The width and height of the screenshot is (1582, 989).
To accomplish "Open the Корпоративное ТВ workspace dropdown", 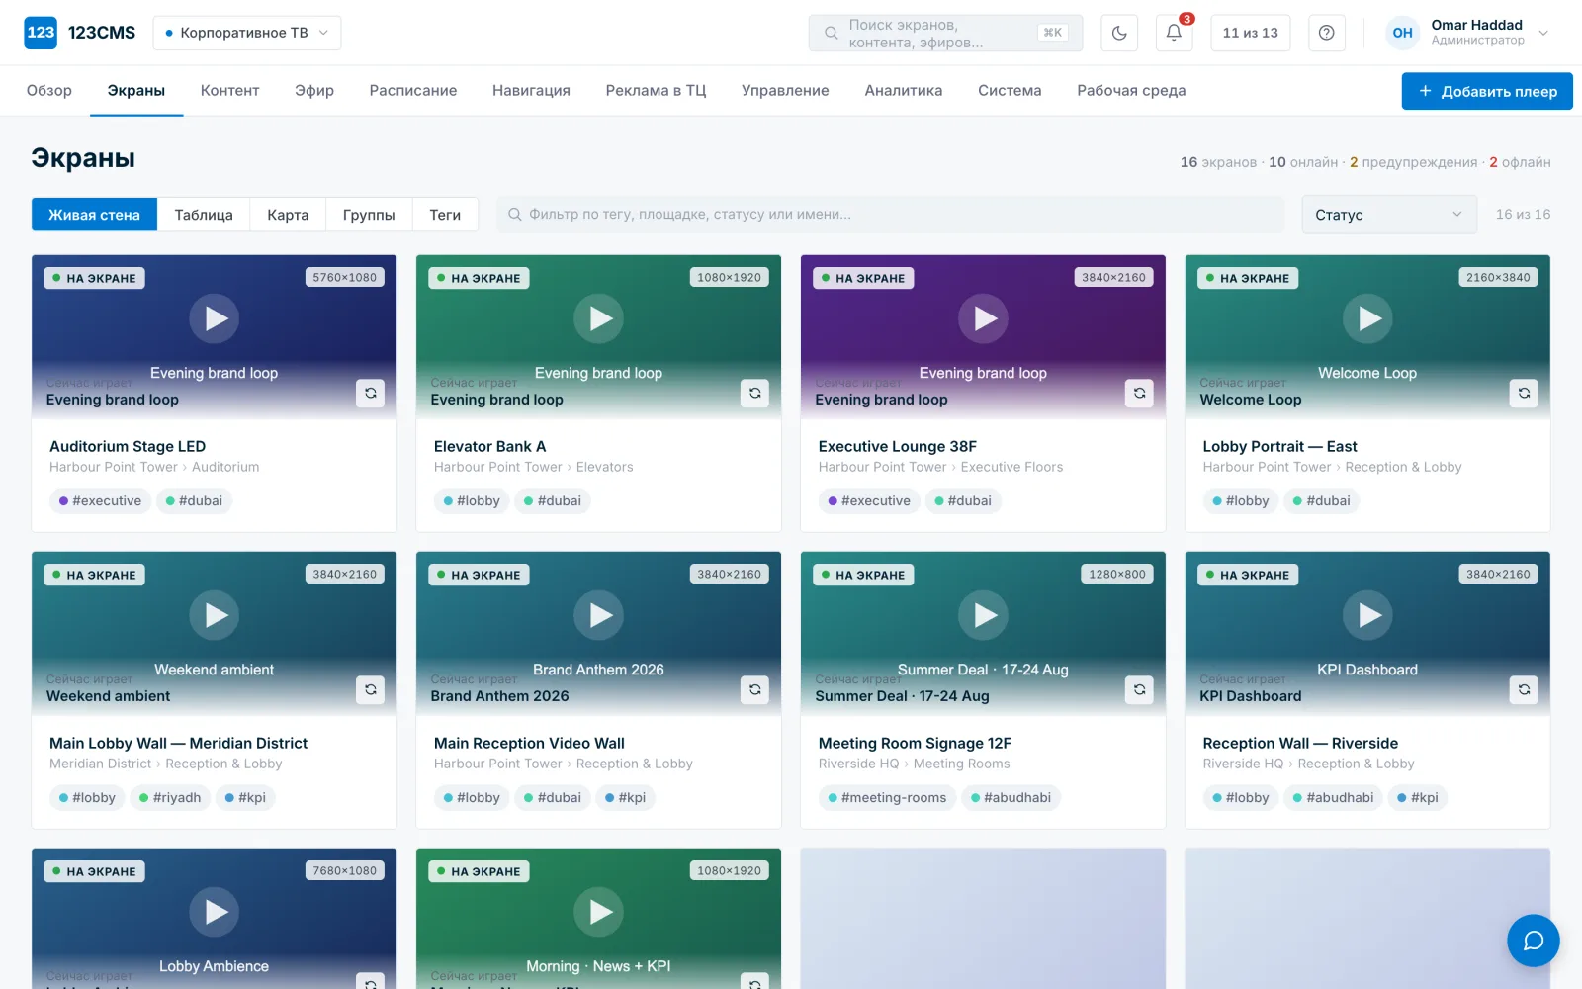I will tap(247, 33).
